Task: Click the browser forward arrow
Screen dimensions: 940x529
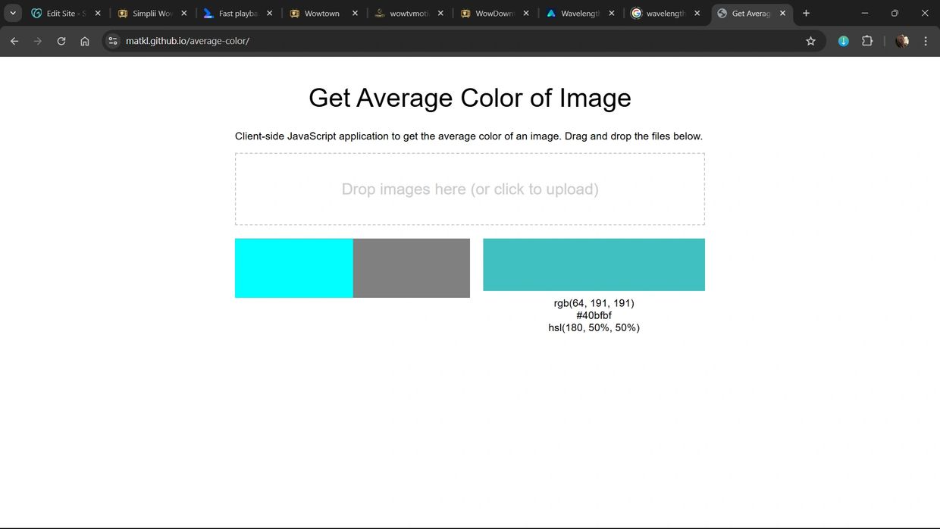Action: [x=37, y=41]
